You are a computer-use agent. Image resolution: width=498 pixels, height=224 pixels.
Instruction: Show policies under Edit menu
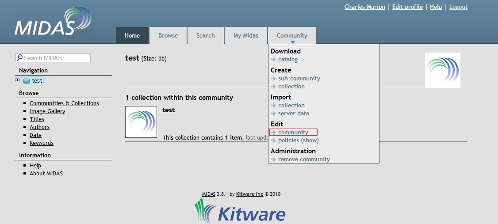[298, 140]
